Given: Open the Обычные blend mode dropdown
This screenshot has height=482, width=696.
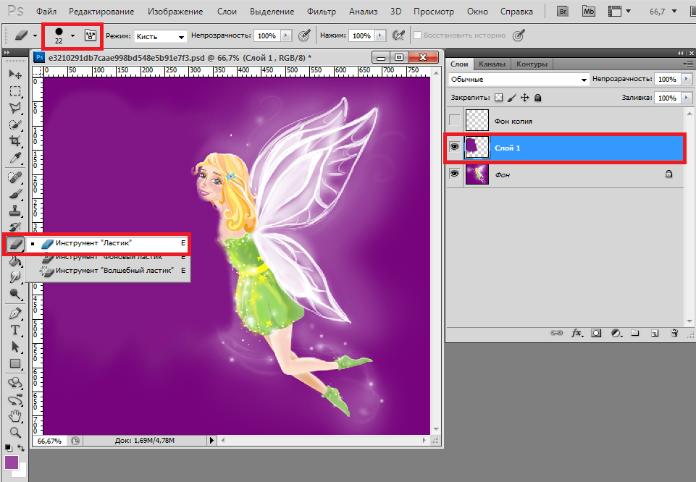Looking at the screenshot, I should tap(519, 80).
